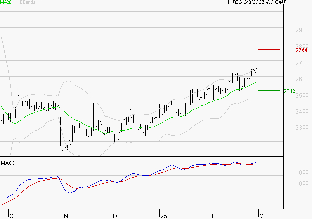
Task: Click the 2700 price axis label
Action: point(302,63)
